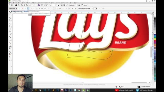The width and height of the screenshot is (164, 92).
Task: Select the Crop tool in the toolbox
Action: pos(10,17)
